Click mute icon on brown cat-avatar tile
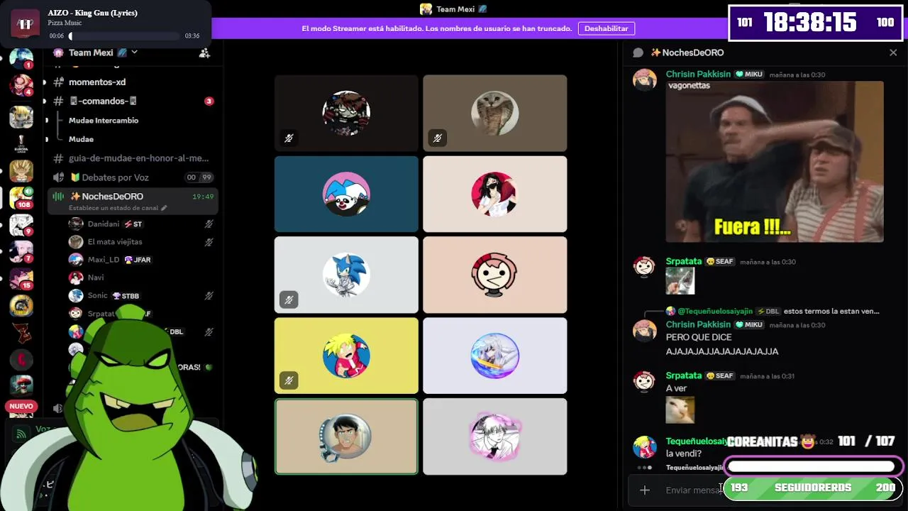The height and width of the screenshot is (511, 908). [x=438, y=138]
